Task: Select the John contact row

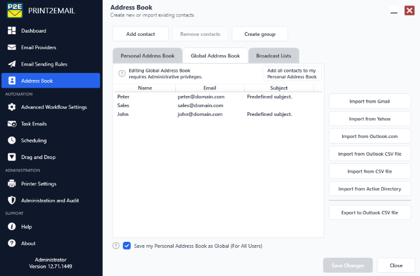Action: click(218, 114)
